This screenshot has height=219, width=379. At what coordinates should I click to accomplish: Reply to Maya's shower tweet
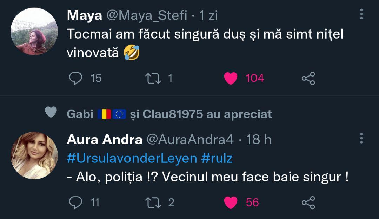click(75, 78)
